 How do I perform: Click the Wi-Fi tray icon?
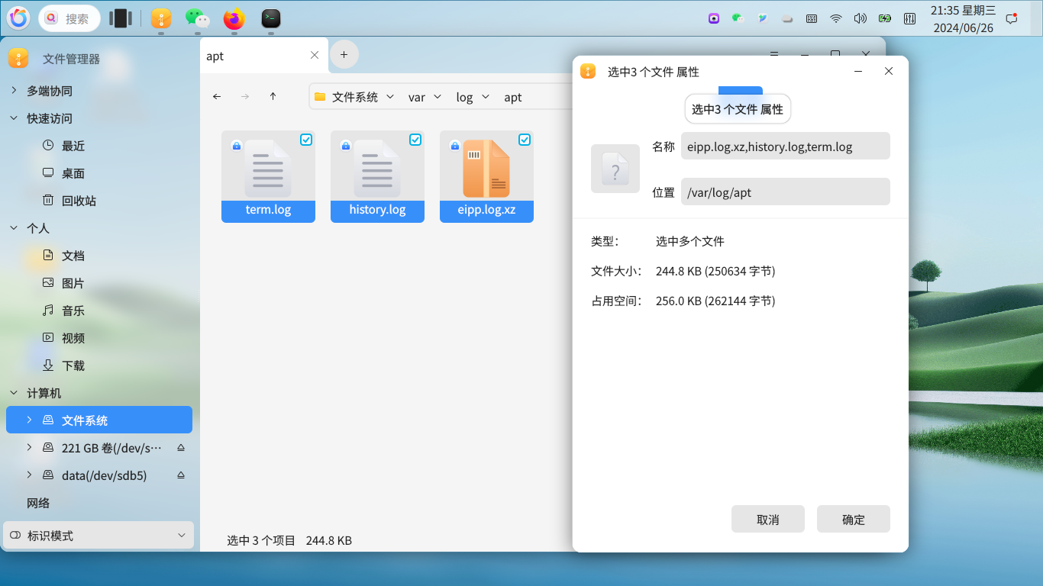[x=836, y=18]
